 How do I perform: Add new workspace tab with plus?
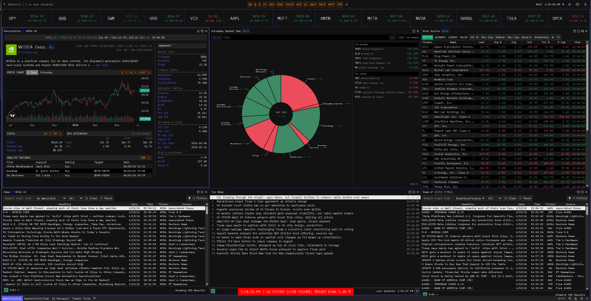pos(94,298)
